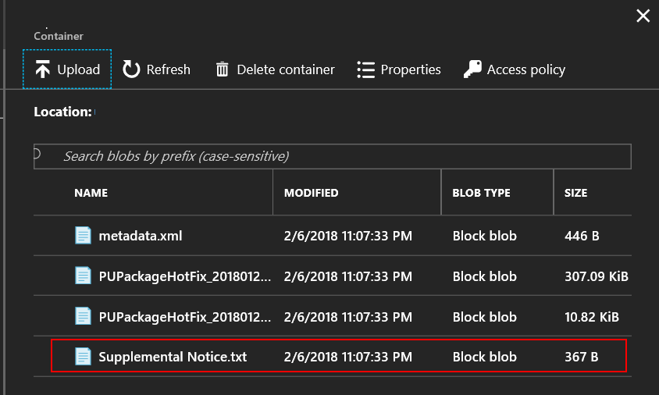Click the Supplemental Notice.txt file icon

point(83,356)
